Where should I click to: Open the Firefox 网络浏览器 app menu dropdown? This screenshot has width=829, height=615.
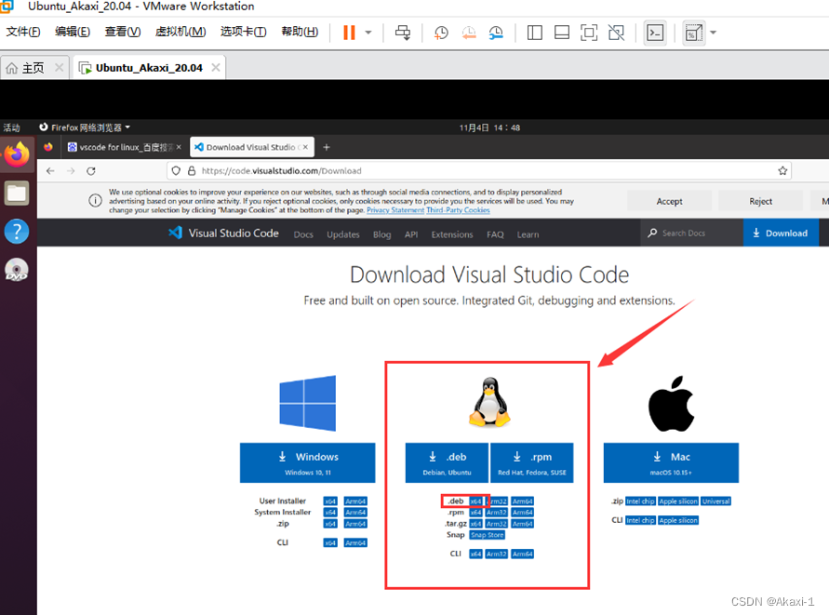pos(85,127)
